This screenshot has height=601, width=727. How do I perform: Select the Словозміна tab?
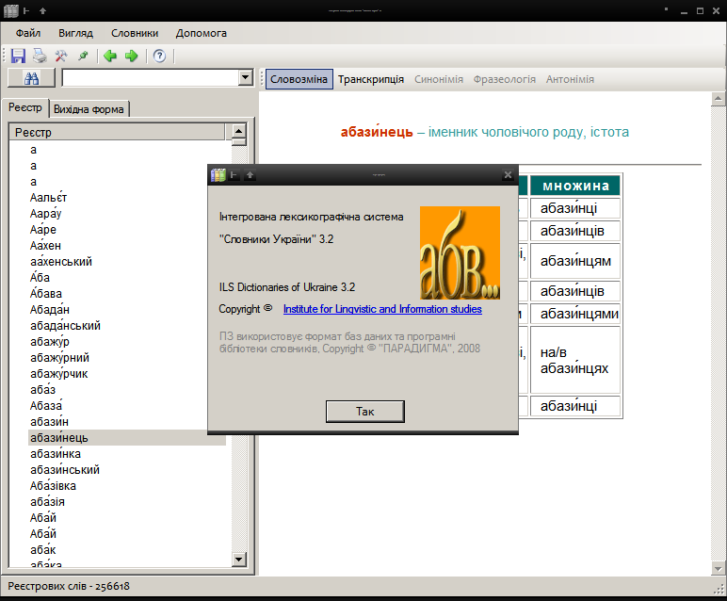[299, 79]
